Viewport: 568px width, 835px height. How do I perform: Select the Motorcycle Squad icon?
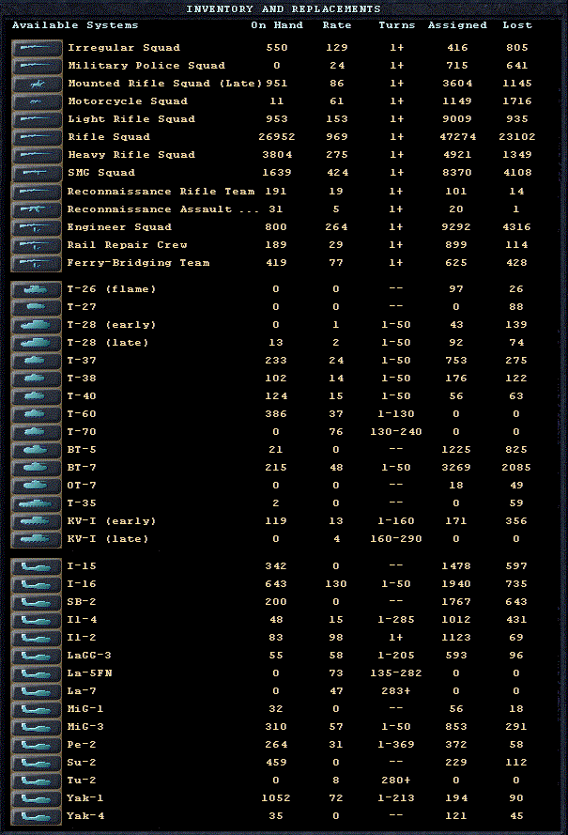tap(37, 101)
